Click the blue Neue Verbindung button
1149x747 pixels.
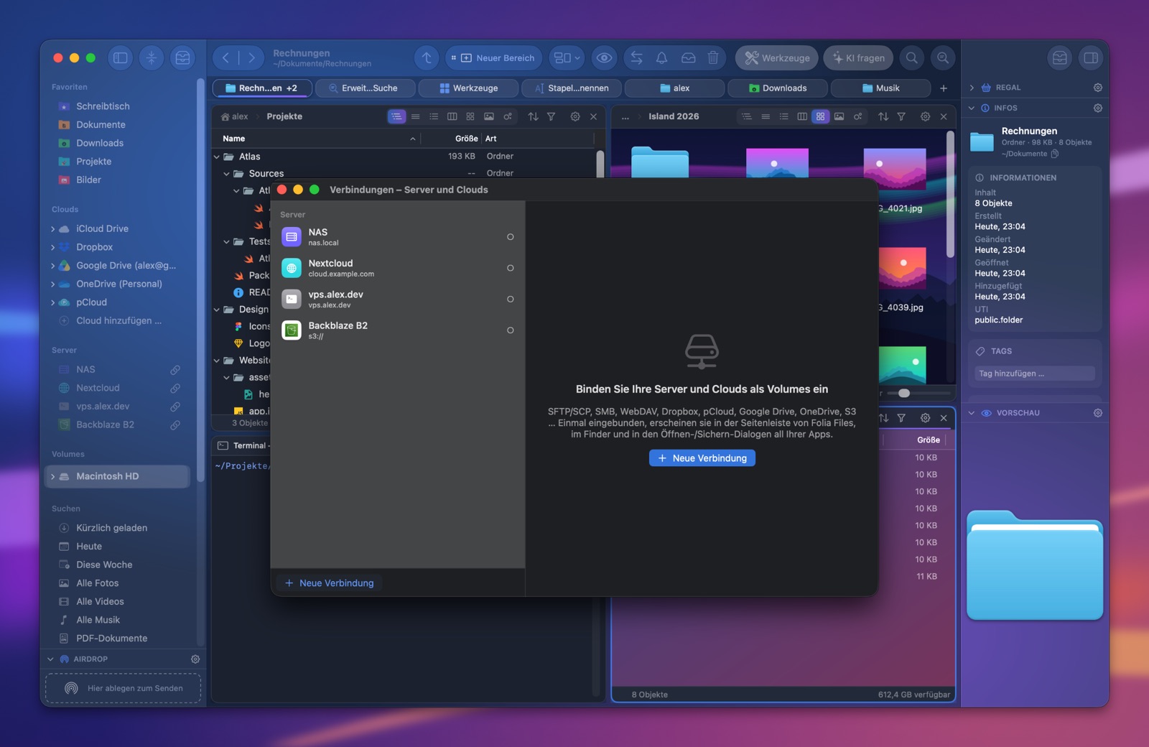[702, 458]
